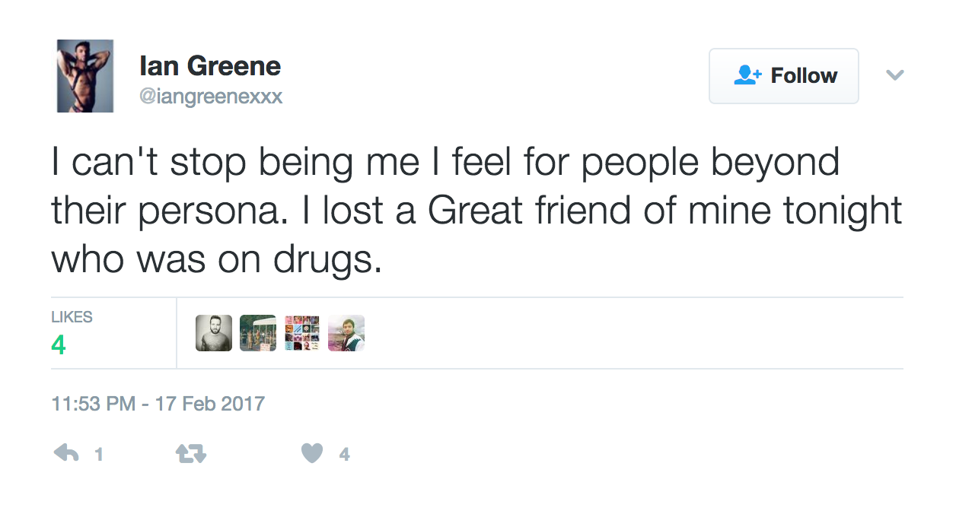View the grayscale bearded man liker avatar
This screenshot has height=514, width=956.
click(x=214, y=333)
